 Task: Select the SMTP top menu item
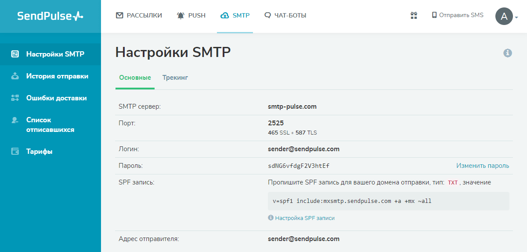point(235,15)
